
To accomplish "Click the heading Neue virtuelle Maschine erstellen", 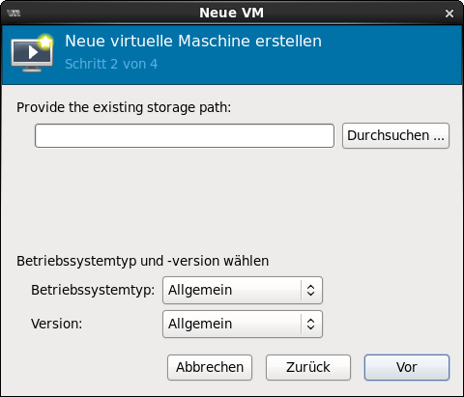I will pos(193,42).
